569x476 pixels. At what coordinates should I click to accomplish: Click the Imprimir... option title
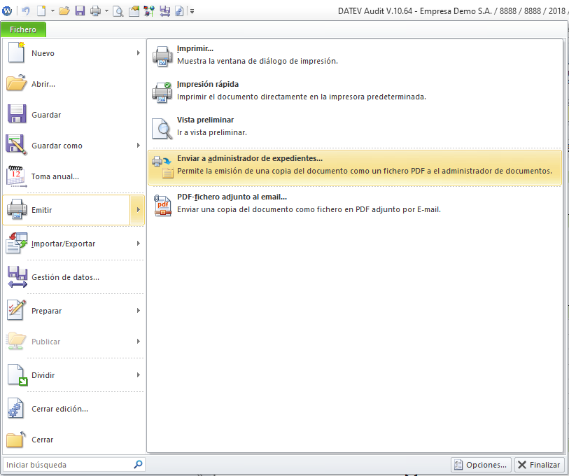195,48
